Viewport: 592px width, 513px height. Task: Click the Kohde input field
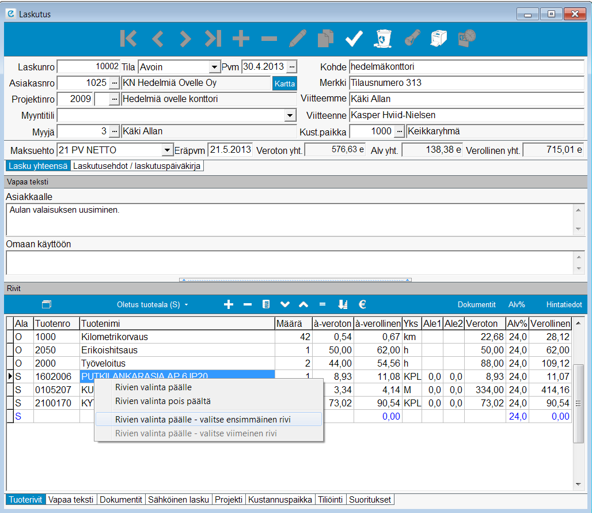click(x=466, y=67)
